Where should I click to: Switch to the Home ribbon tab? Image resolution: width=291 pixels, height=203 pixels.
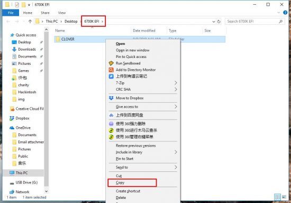pos(28,13)
